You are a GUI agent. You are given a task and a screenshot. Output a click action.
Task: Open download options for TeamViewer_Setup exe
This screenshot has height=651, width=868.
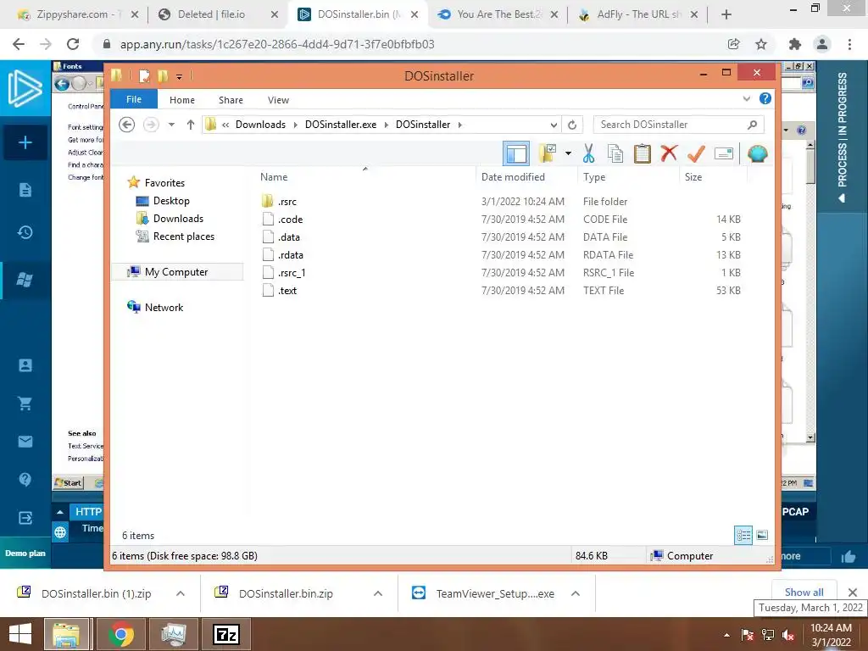coord(576,593)
